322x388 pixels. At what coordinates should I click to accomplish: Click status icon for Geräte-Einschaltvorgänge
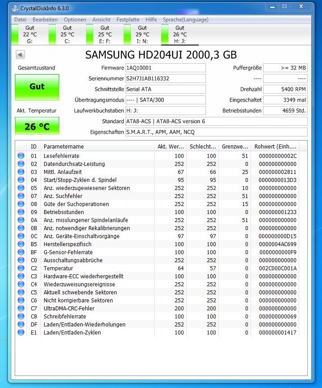(x=21, y=236)
